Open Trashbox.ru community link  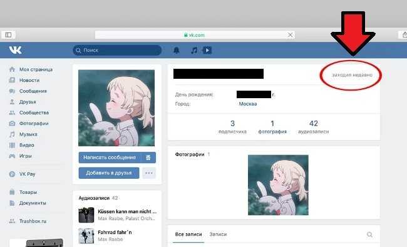pyautogui.click(x=33, y=221)
